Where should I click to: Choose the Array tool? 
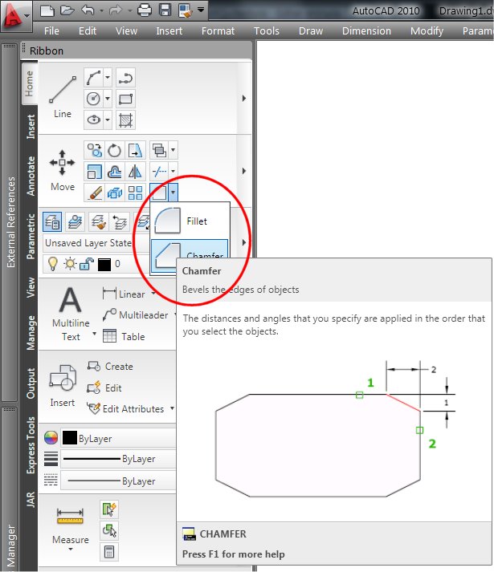point(136,193)
